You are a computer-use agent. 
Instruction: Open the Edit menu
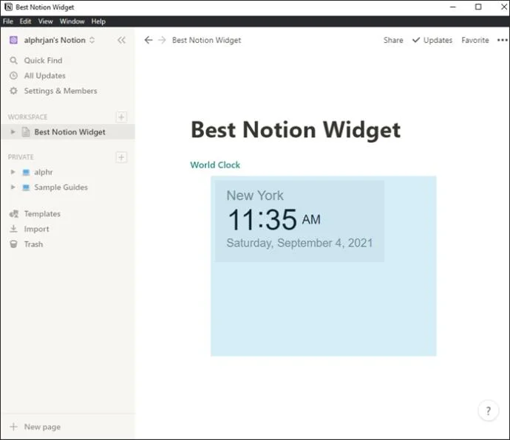[25, 21]
